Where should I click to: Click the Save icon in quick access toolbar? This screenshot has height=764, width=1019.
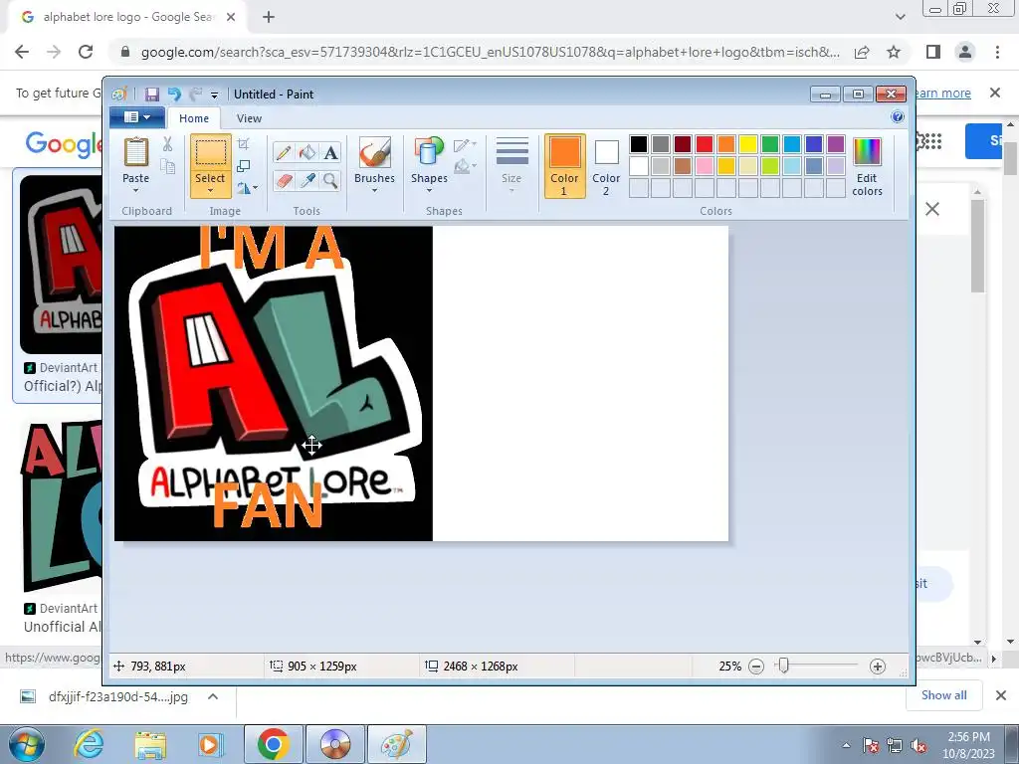(x=151, y=95)
